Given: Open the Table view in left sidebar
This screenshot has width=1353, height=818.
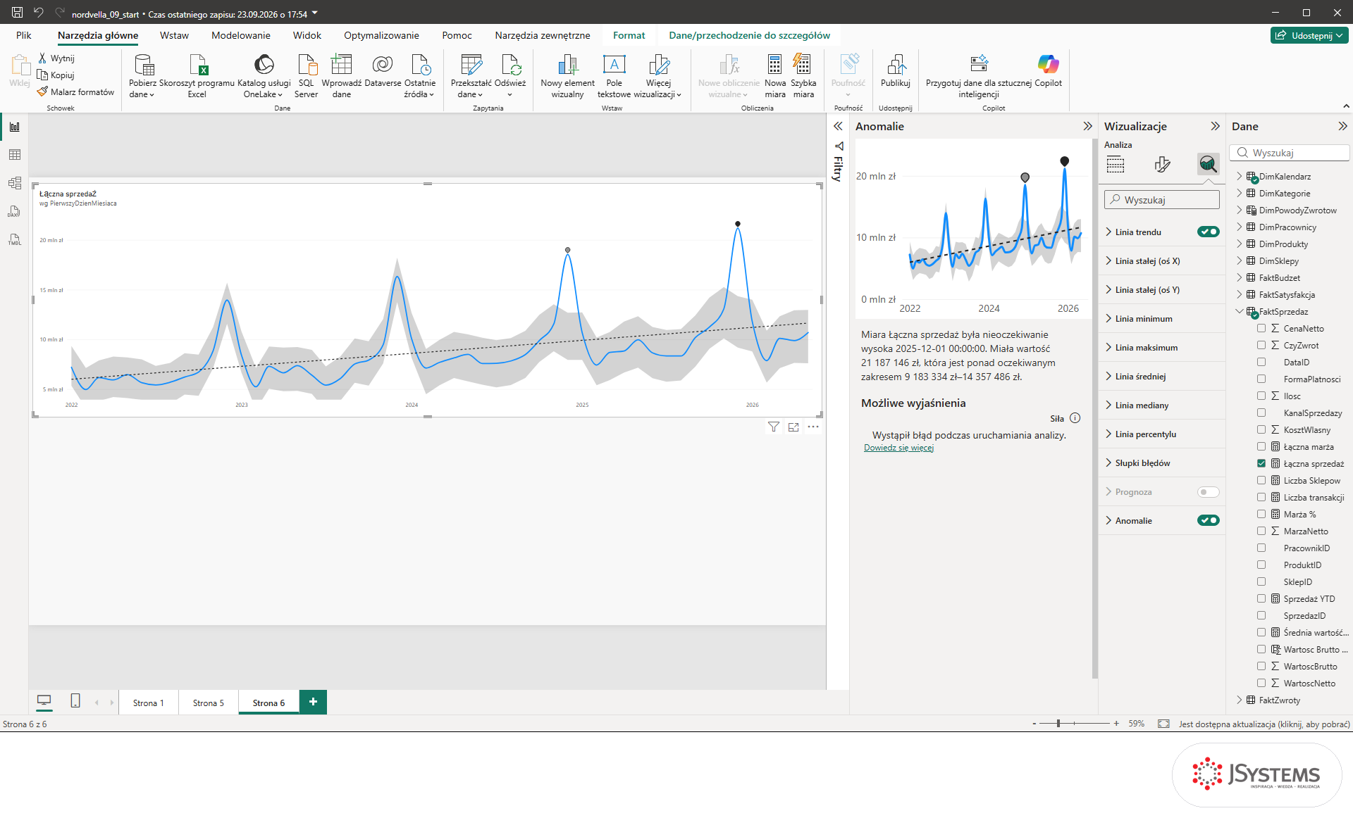Looking at the screenshot, I should point(15,155).
